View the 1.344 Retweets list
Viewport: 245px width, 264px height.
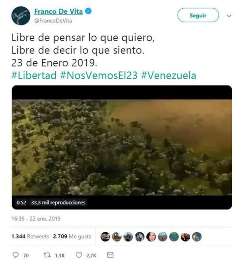point(30,236)
